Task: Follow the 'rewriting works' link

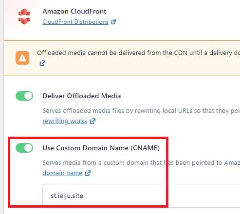Action: tap(65, 121)
